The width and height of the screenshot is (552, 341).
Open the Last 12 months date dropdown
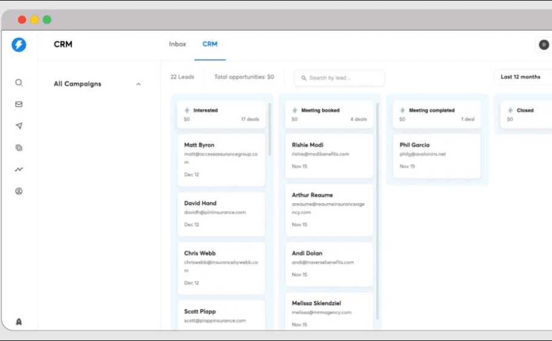[523, 77]
